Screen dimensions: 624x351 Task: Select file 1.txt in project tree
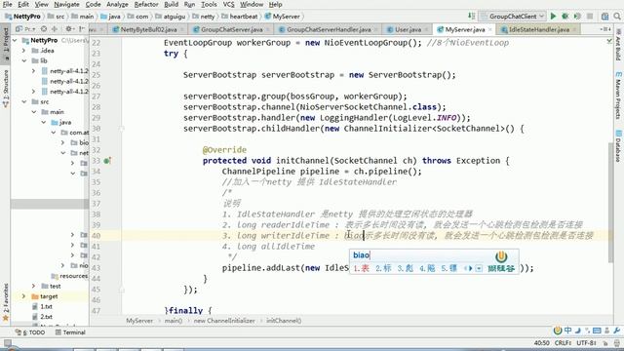[x=46, y=307]
